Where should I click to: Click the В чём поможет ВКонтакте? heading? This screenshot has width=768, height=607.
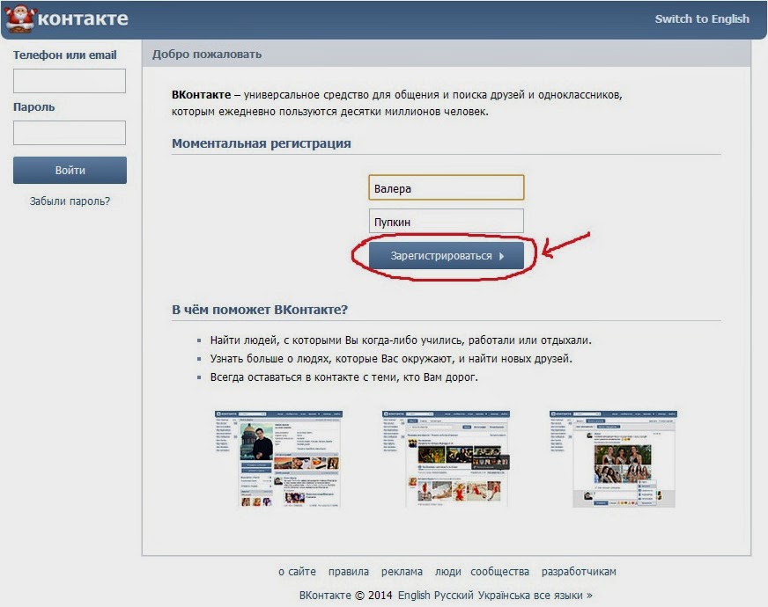260,310
